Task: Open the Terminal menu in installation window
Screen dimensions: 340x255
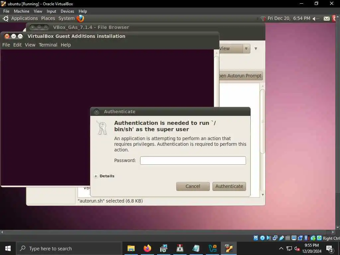Action: [48, 45]
